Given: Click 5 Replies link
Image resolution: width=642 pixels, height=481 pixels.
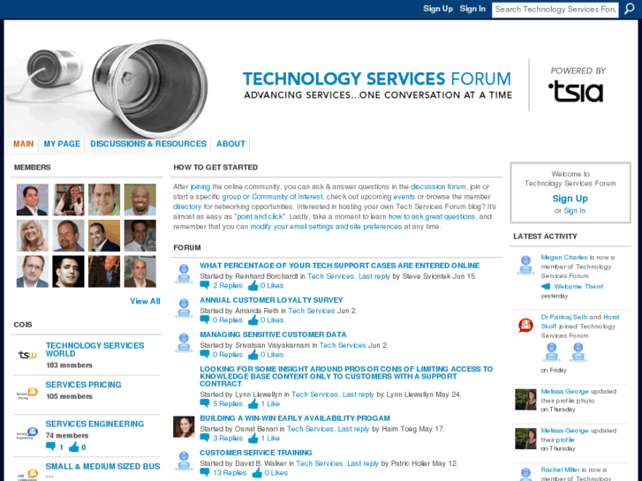Looking at the screenshot, I should [x=228, y=403].
